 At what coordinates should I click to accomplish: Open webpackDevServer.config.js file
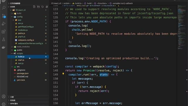click(28, 43)
